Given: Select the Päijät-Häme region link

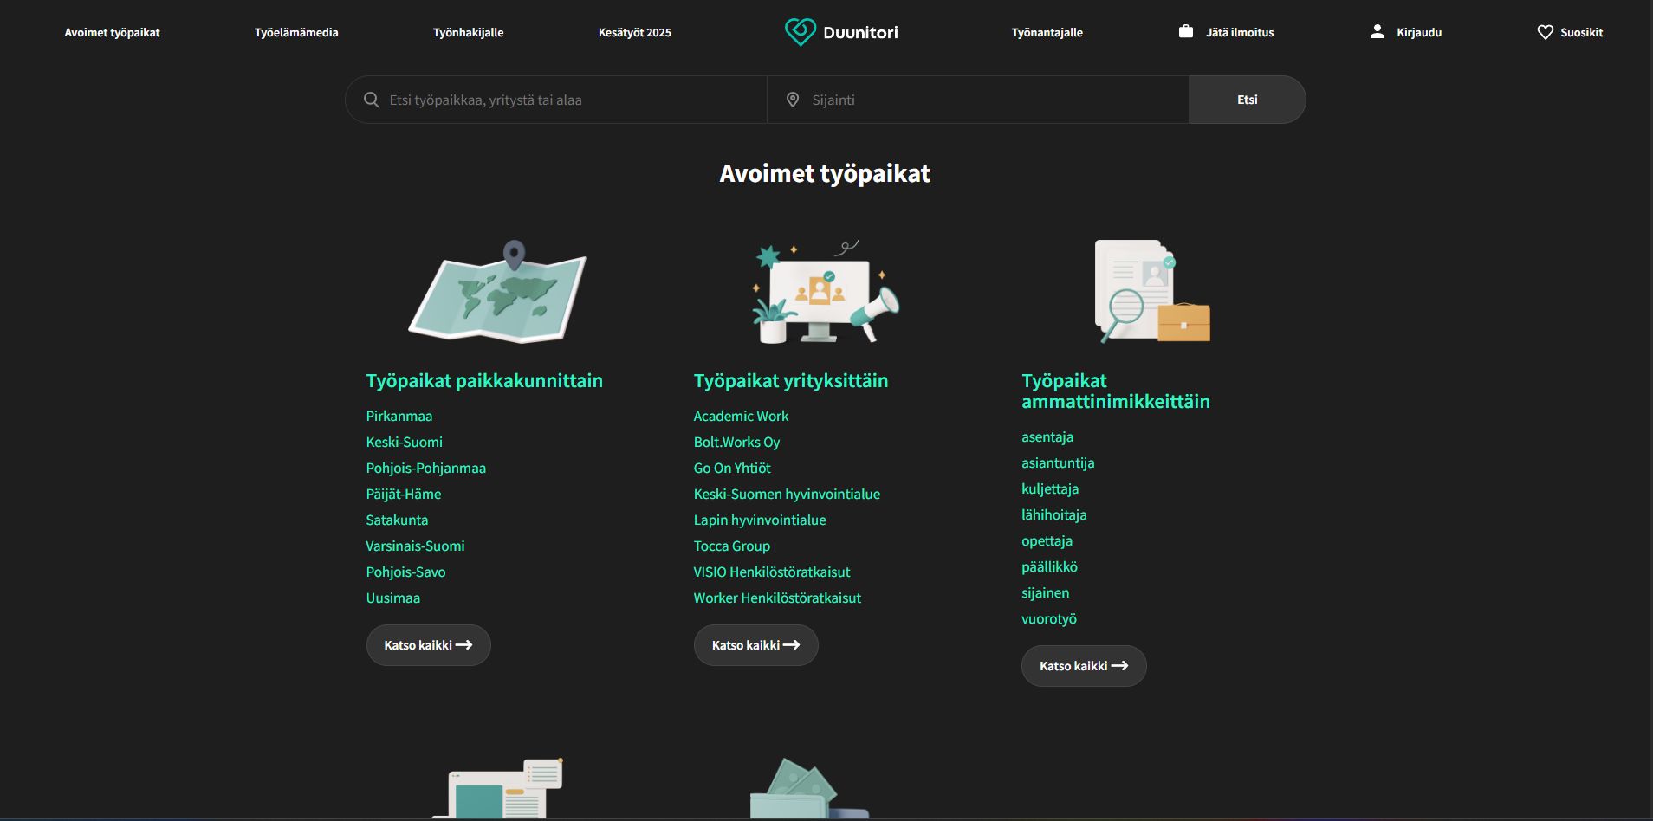Looking at the screenshot, I should click(x=403, y=494).
